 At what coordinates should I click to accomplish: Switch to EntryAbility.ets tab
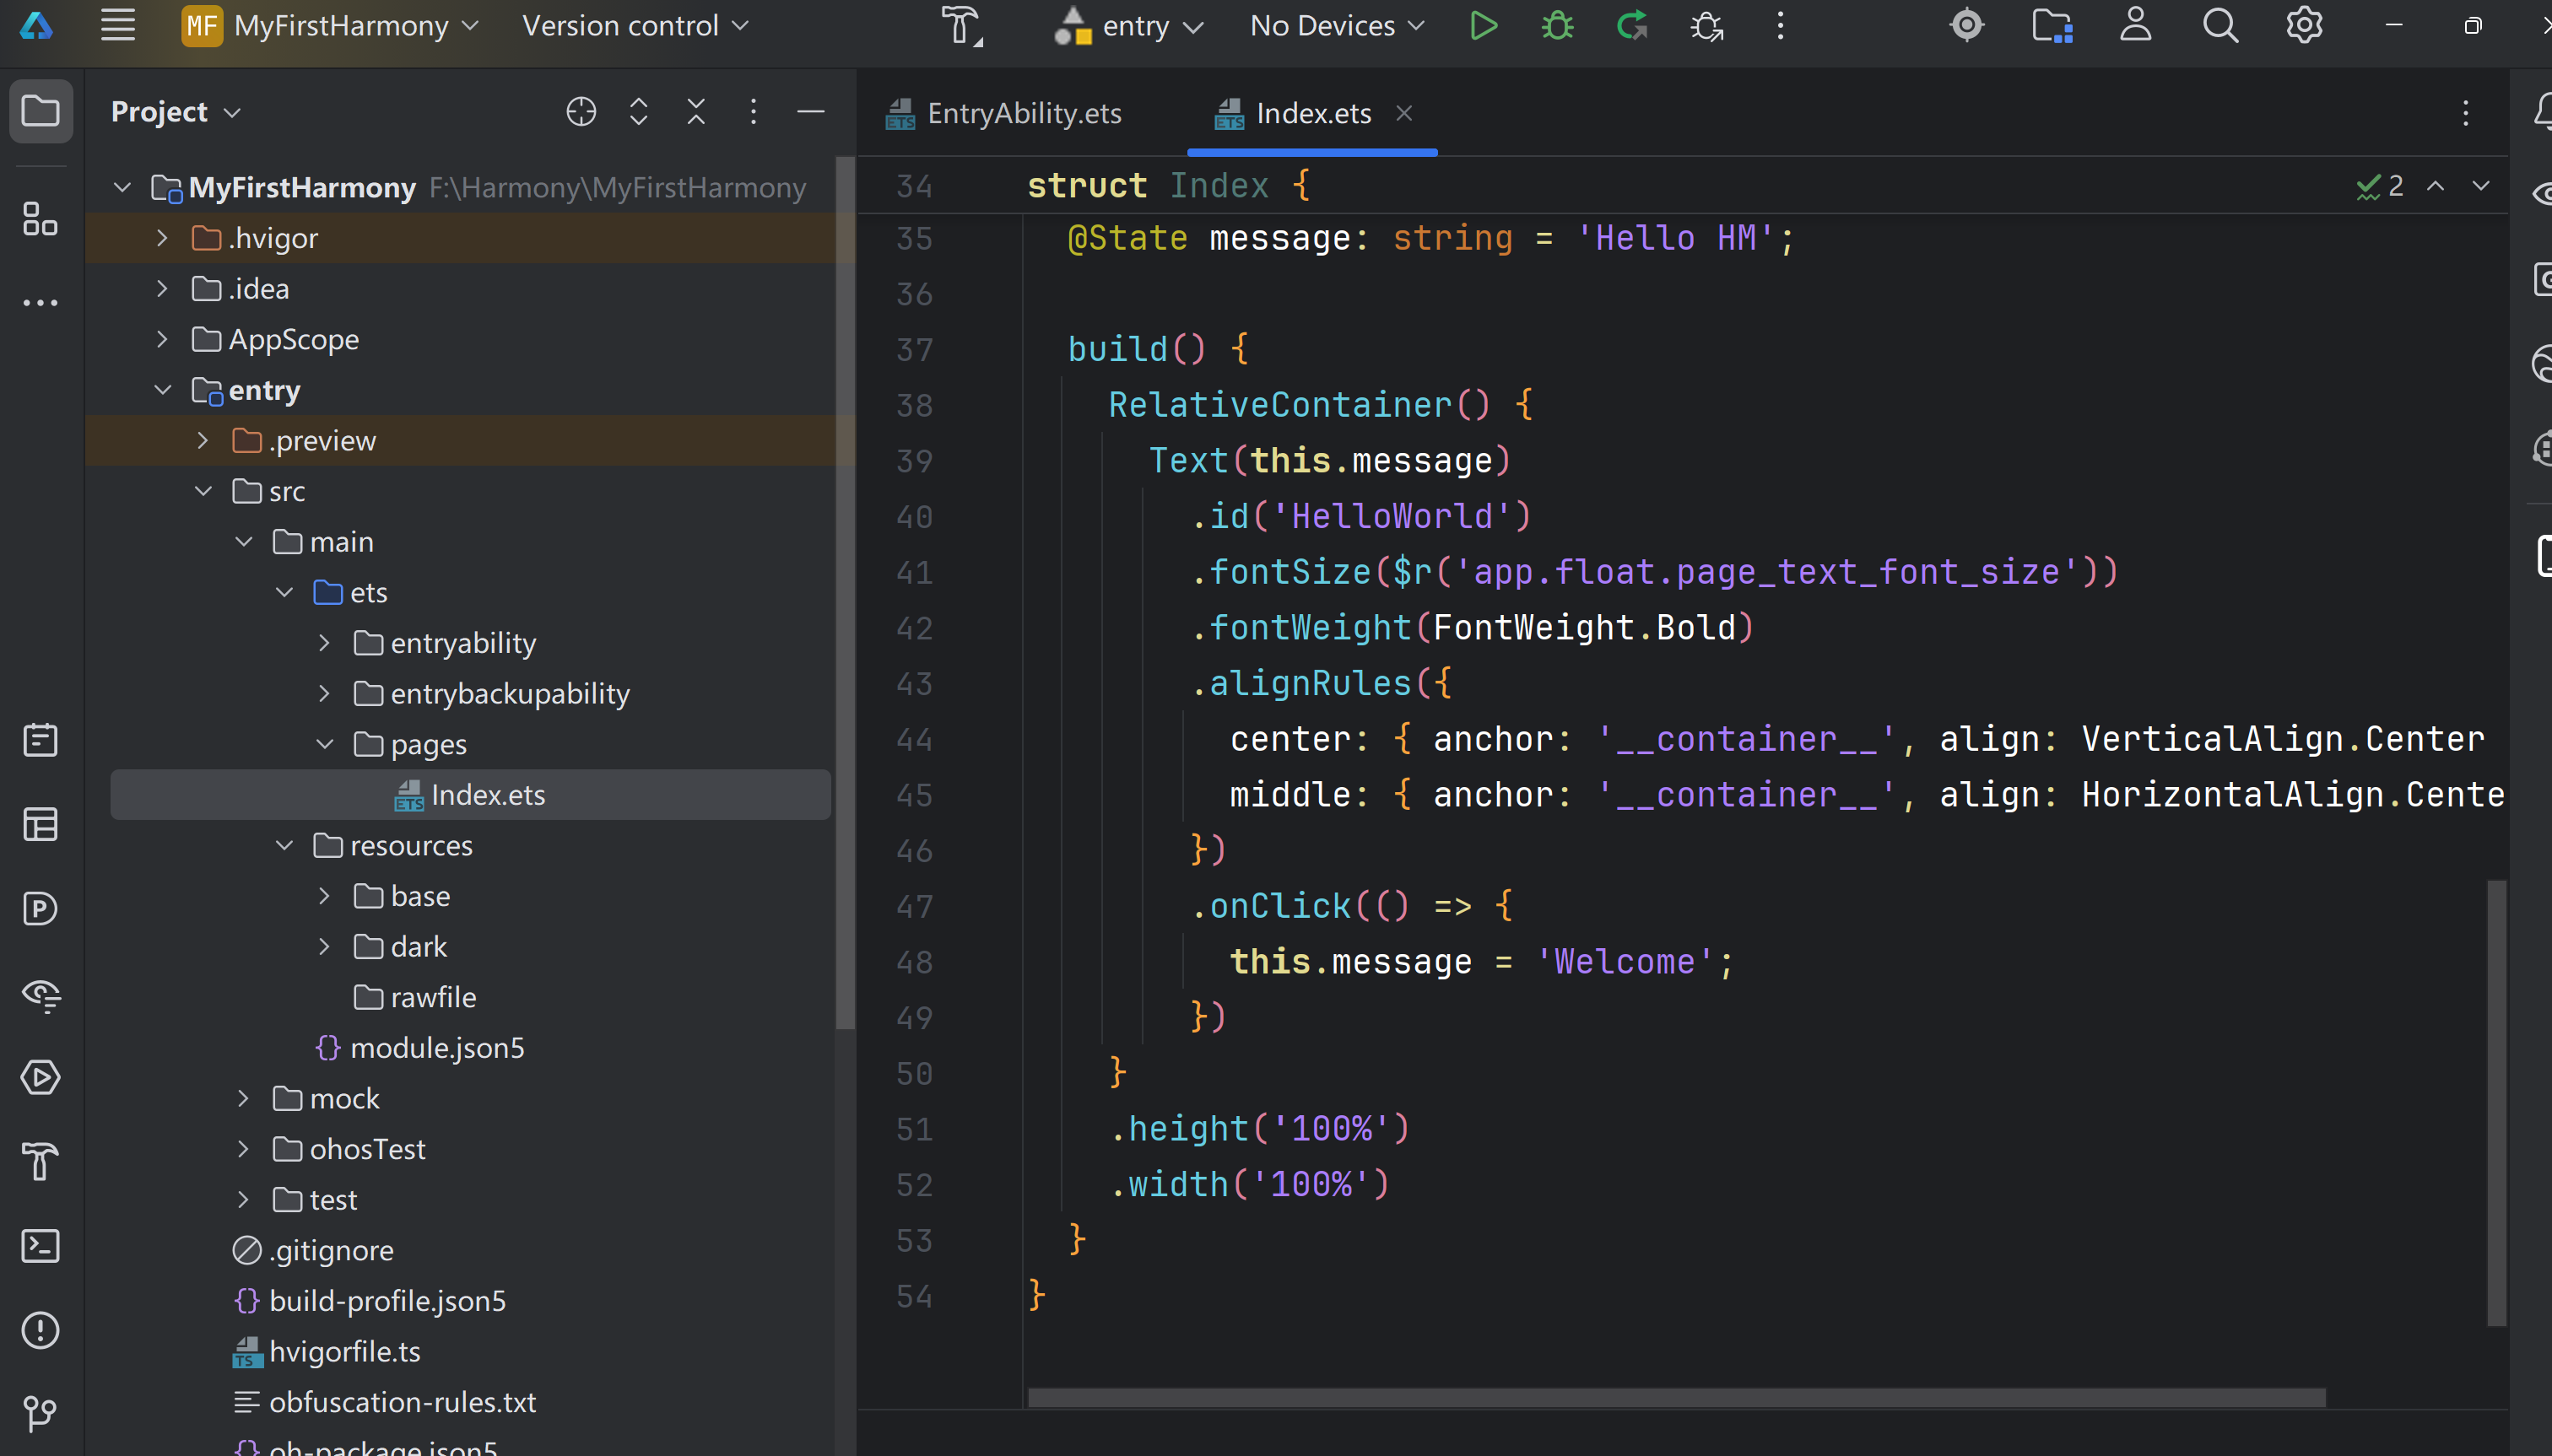[1004, 113]
